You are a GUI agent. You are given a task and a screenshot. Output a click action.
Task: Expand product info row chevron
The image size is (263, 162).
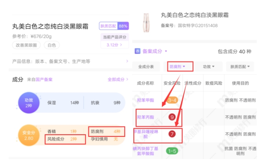tap(127, 61)
